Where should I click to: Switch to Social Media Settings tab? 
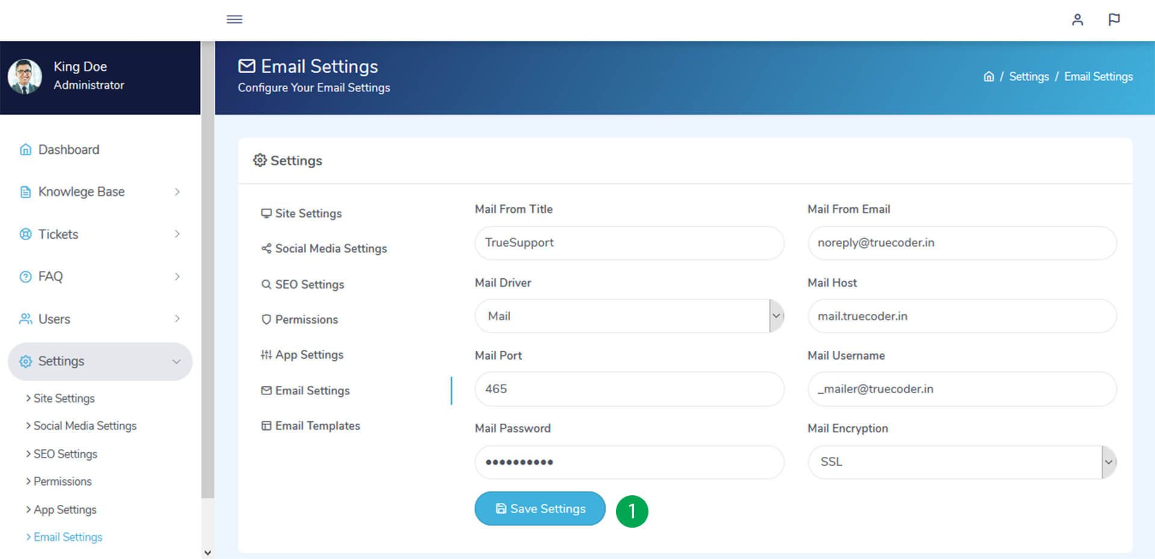click(x=330, y=248)
